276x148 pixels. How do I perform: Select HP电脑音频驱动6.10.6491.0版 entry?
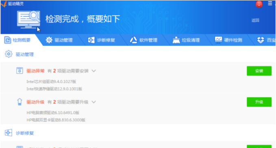(x=53, y=113)
